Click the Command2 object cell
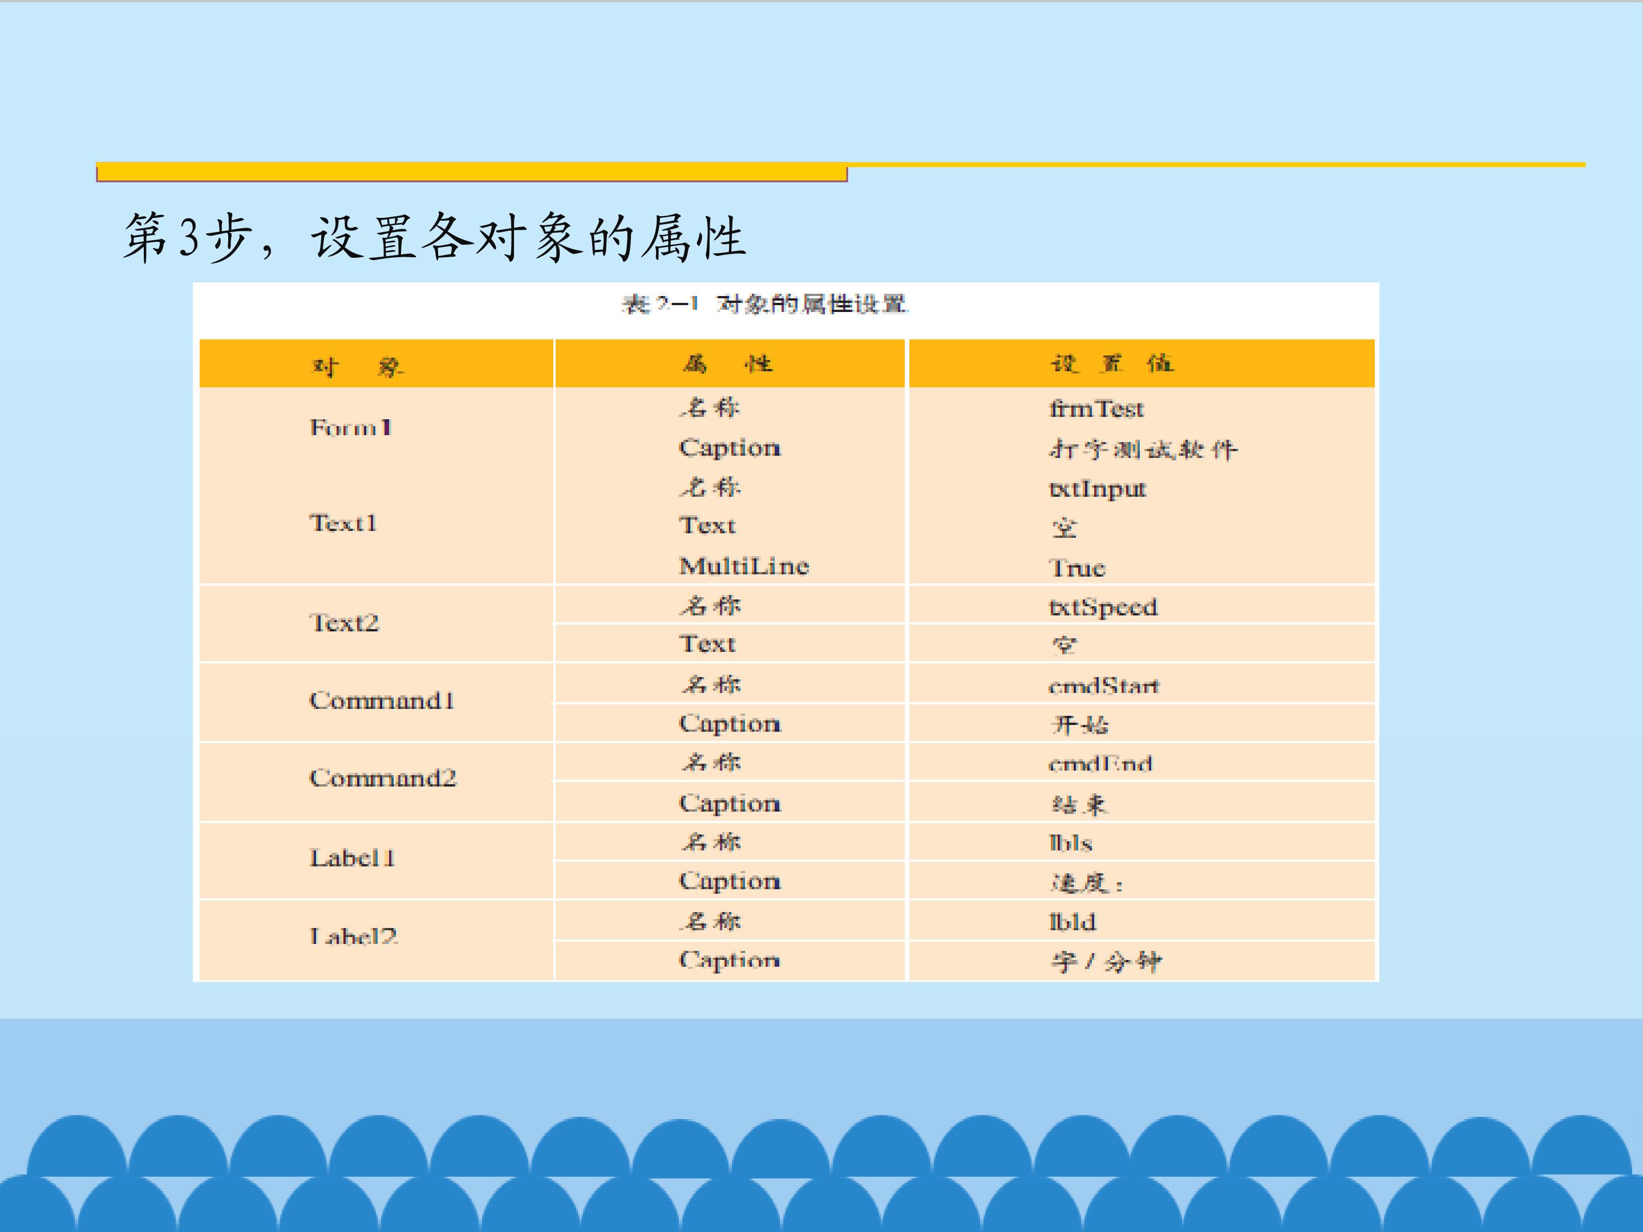1643x1232 pixels. (x=377, y=779)
